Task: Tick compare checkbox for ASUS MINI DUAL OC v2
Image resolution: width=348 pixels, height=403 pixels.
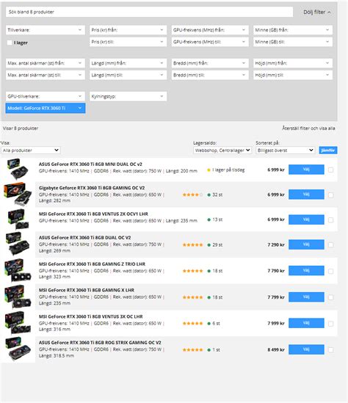Action: [x=331, y=170]
